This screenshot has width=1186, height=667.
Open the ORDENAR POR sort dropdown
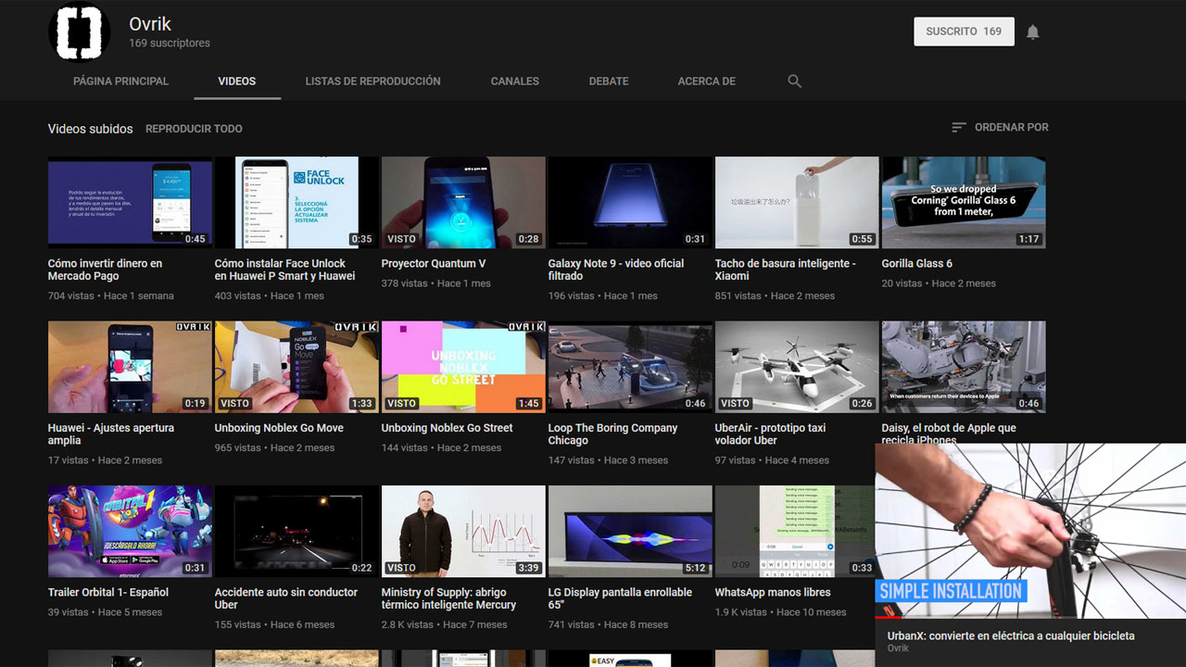click(1000, 127)
